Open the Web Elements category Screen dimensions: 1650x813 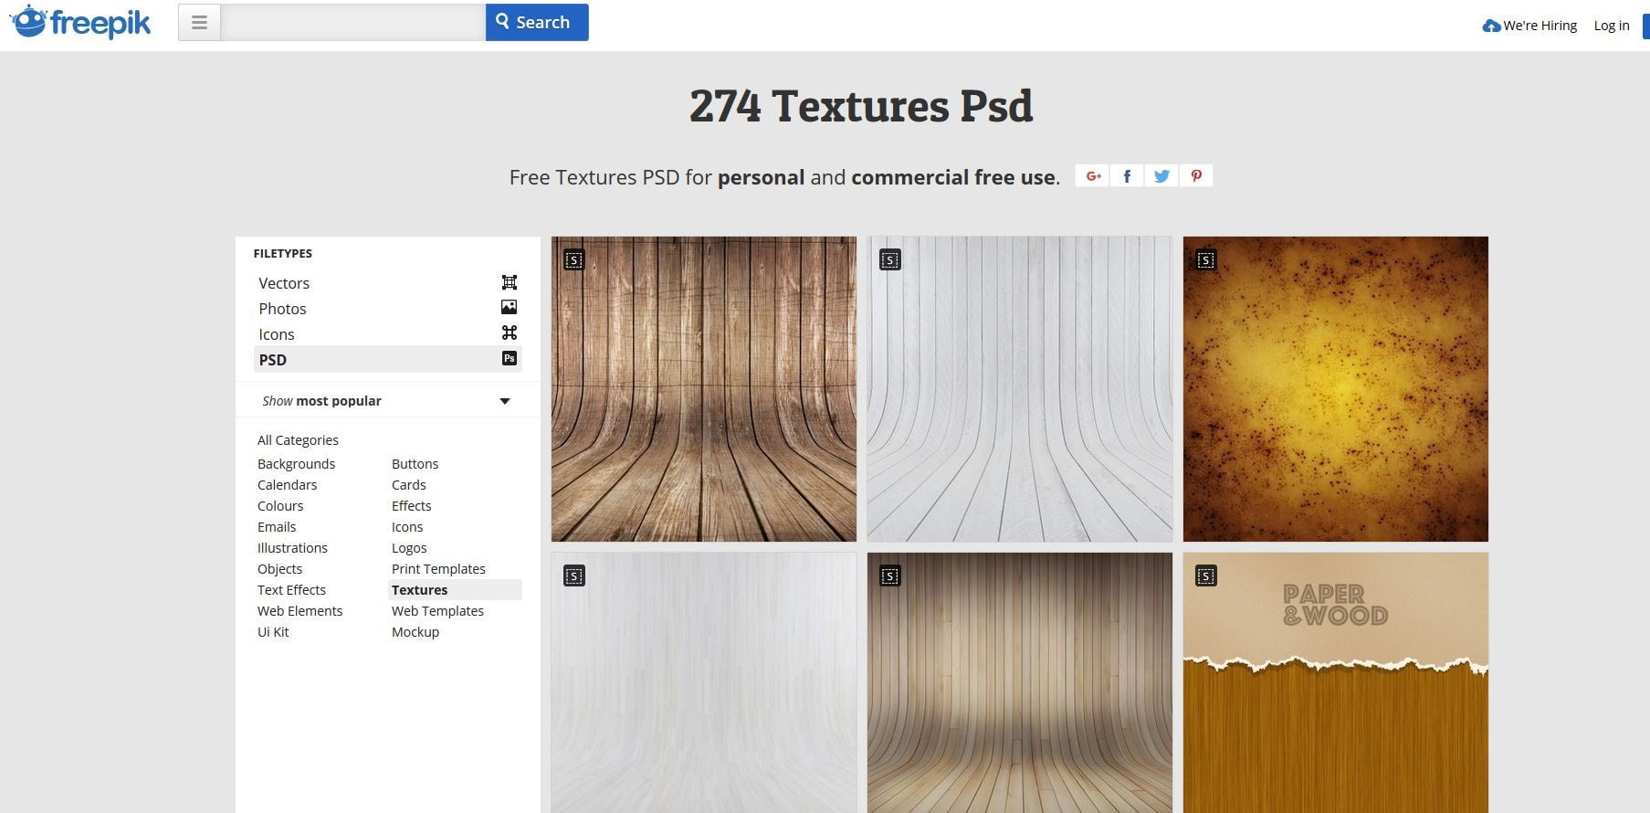coord(300,611)
